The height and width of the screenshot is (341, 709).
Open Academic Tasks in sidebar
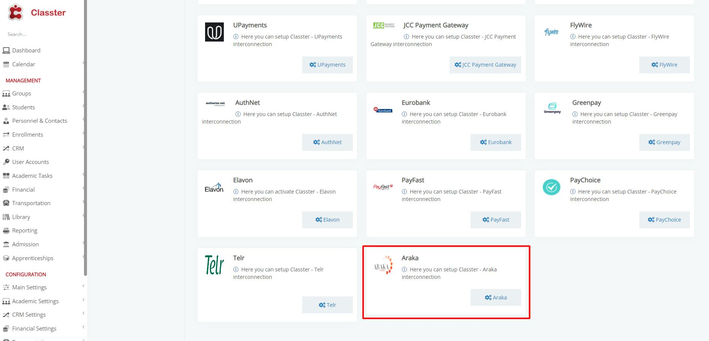point(32,176)
